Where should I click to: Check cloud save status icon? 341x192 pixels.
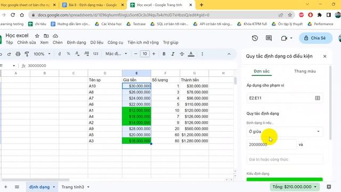55,36
